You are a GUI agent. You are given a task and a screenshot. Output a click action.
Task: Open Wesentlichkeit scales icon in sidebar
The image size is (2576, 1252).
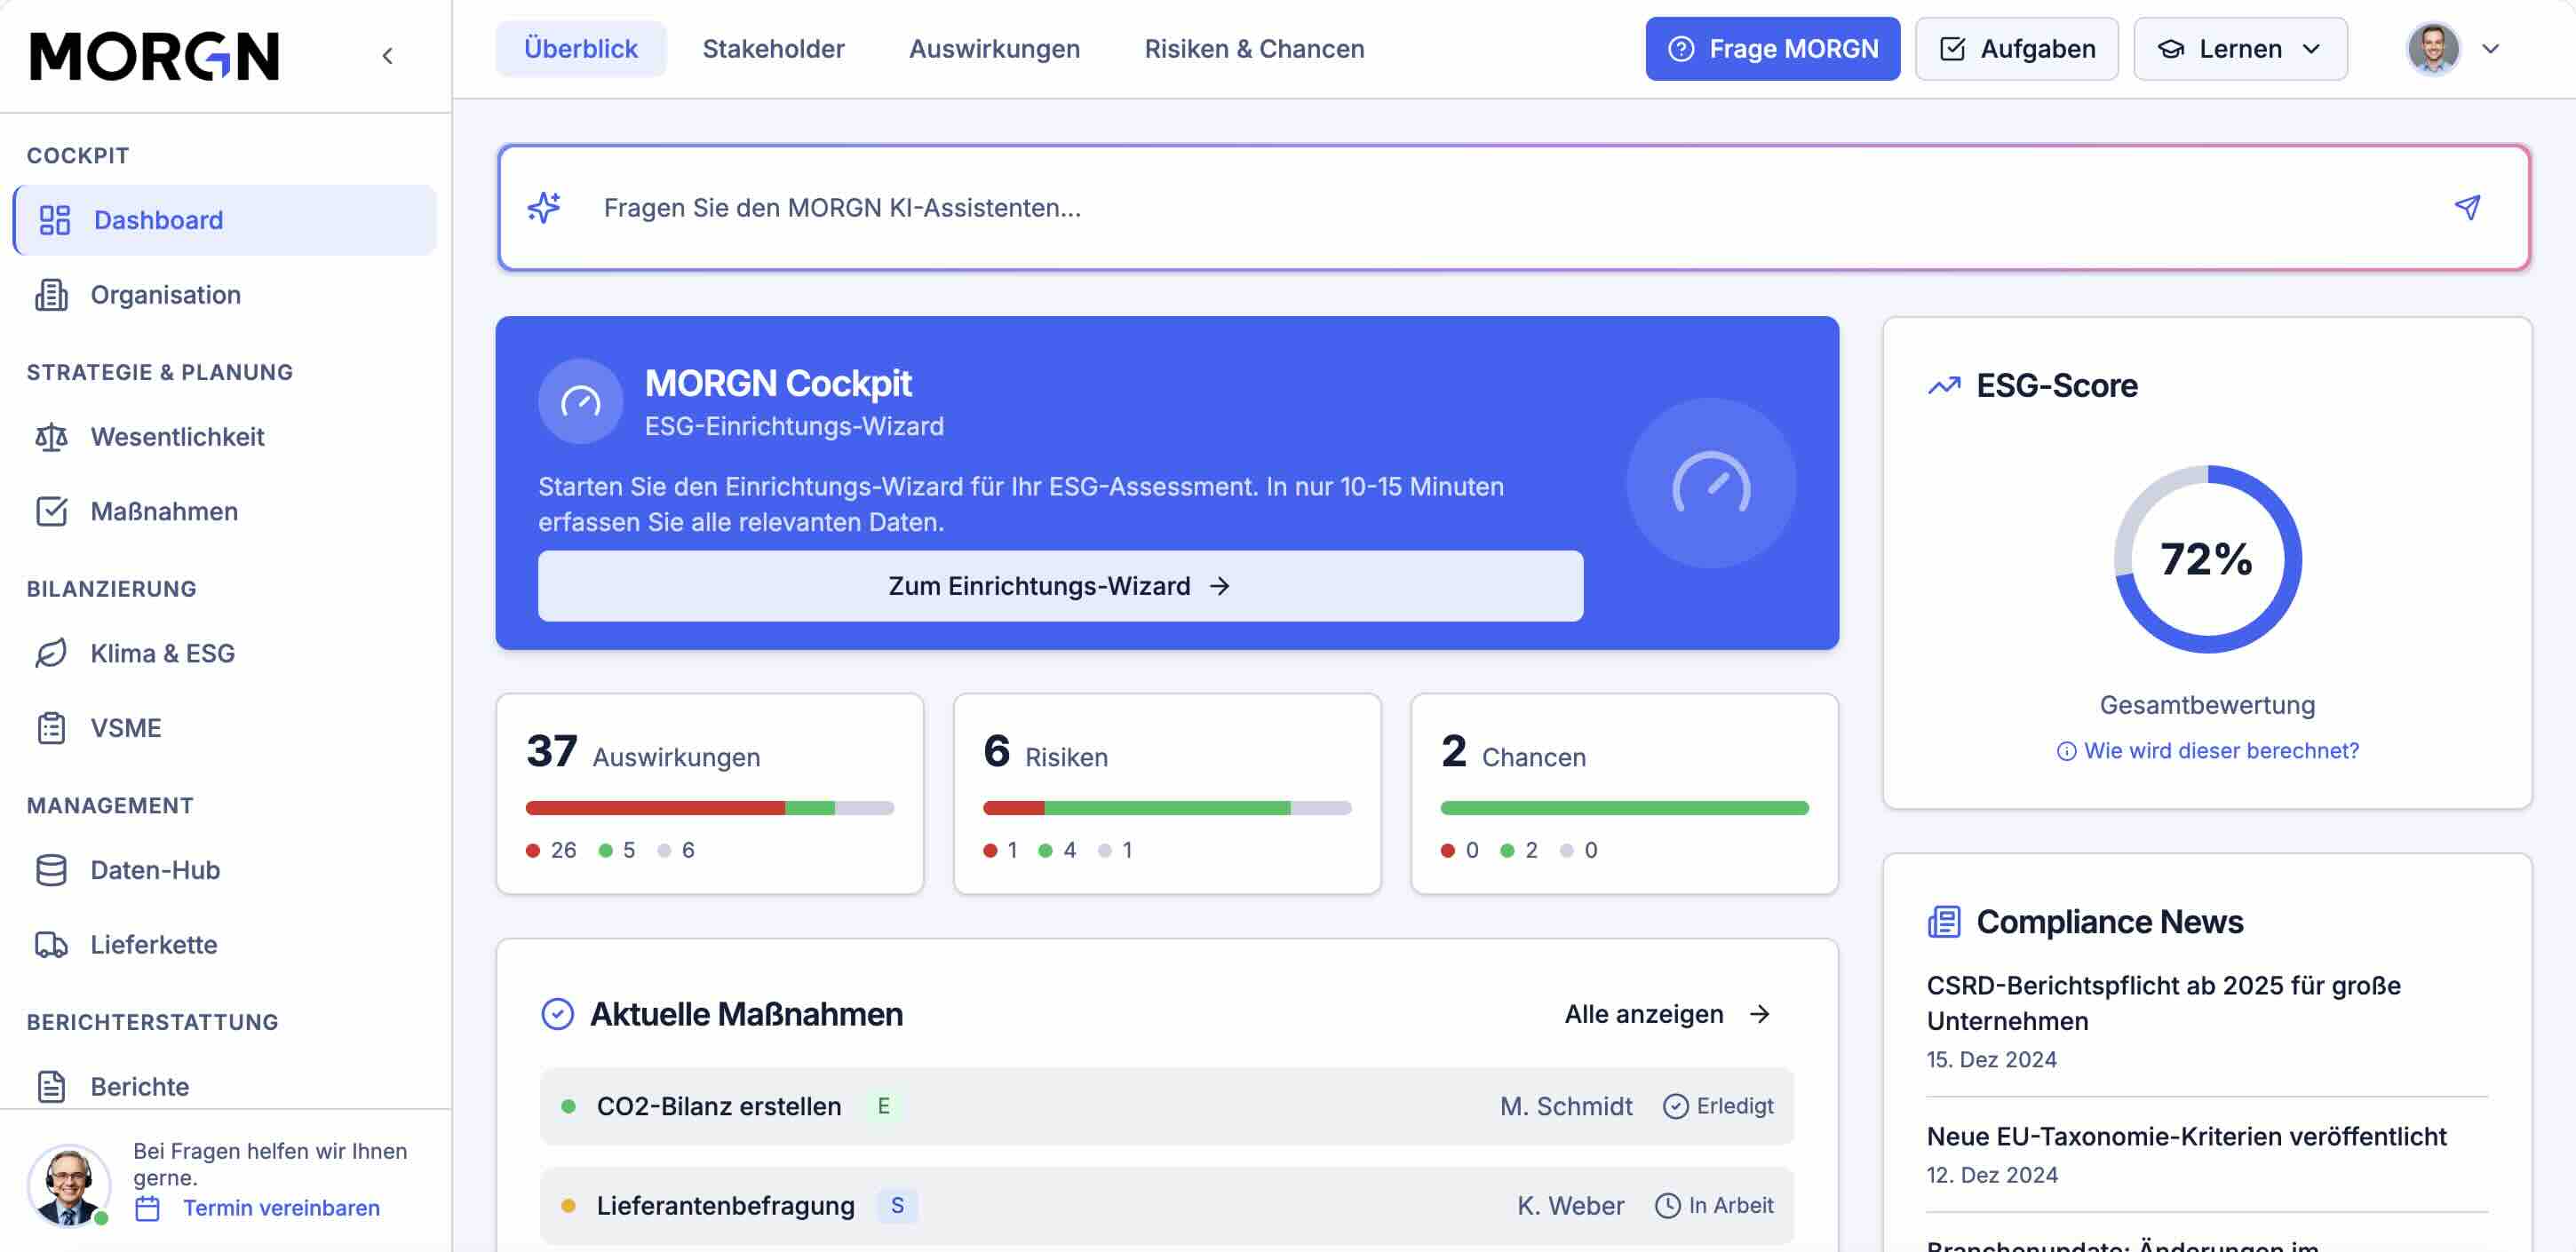click(x=51, y=437)
